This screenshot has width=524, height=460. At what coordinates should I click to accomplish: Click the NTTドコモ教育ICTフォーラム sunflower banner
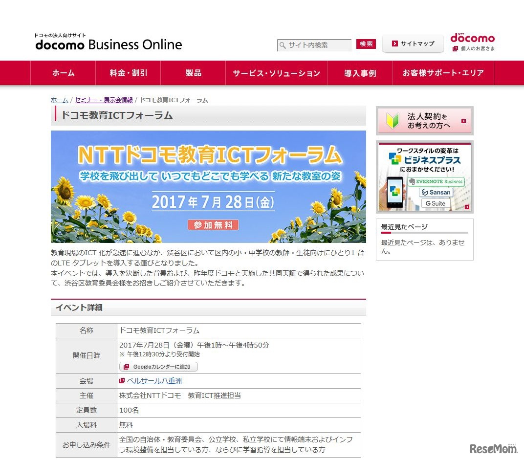click(x=208, y=187)
